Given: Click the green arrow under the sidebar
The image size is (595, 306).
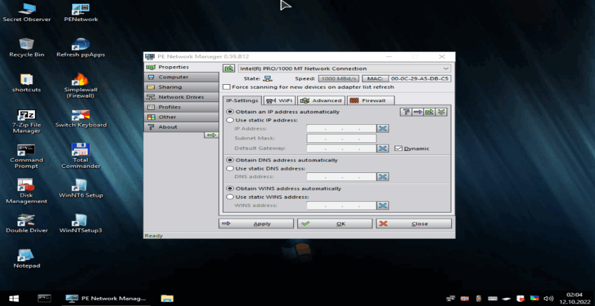Looking at the screenshot, I should (212, 135).
